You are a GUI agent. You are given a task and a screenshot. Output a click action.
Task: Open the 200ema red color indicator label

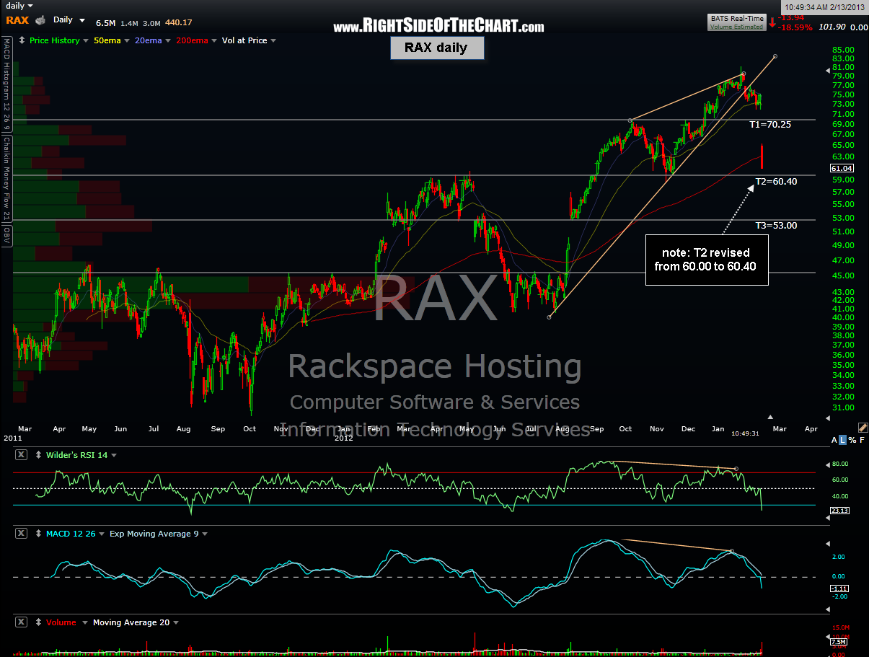[192, 40]
